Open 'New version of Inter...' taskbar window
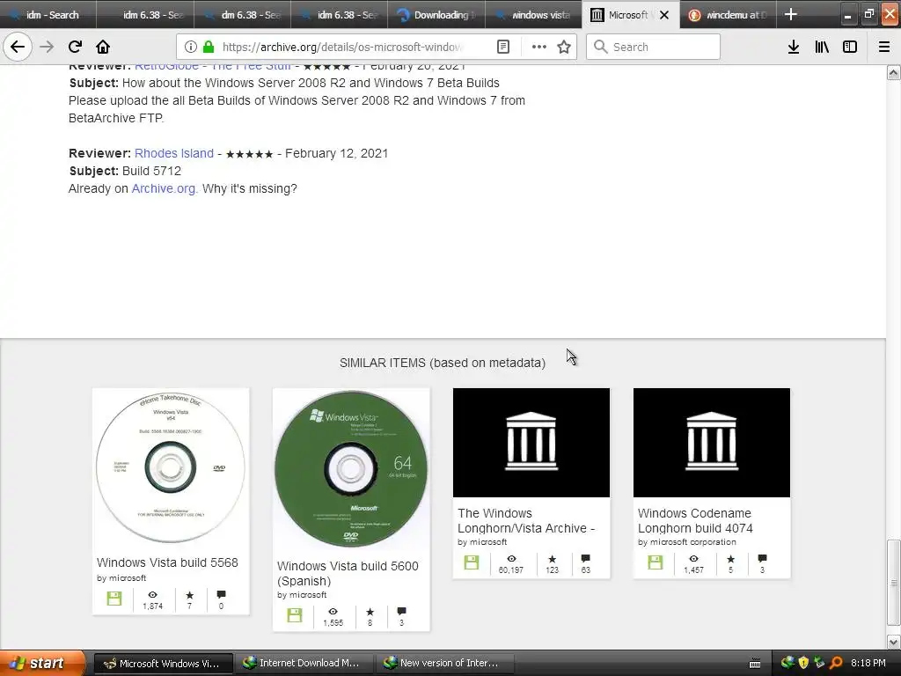 [443, 663]
